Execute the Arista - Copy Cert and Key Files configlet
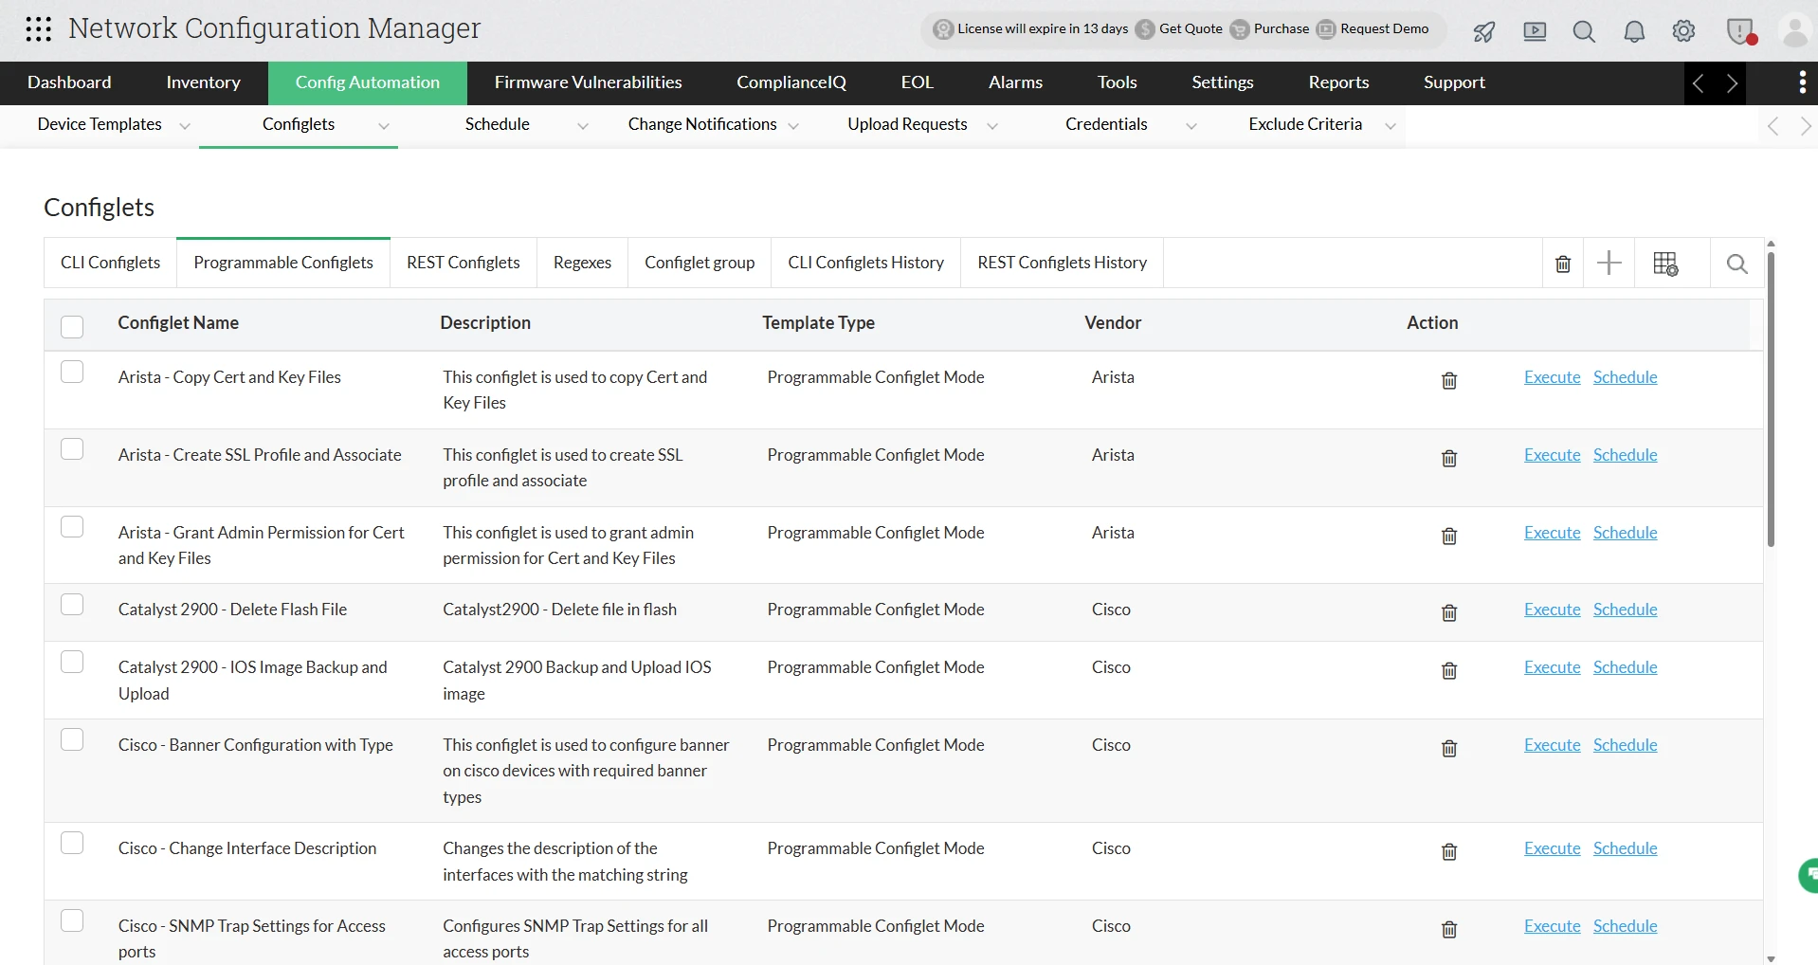Viewport: 1818px width, 965px height. coord(1551,376)
